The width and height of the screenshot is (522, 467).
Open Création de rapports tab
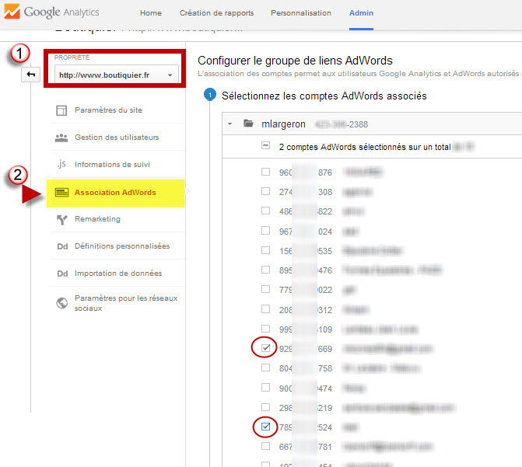pos(217,13)
